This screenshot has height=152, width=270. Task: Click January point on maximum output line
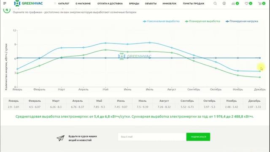17,69
